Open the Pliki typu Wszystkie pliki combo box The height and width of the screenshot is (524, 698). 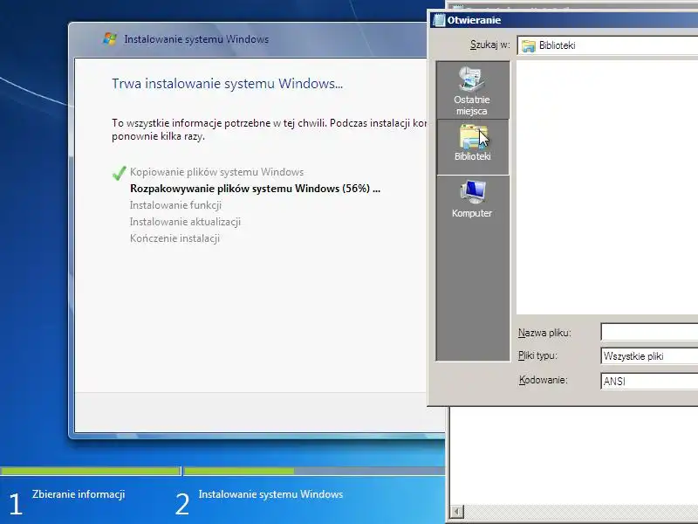649,356
